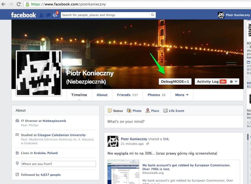Open the Facebook logo home link
Image resolution: width=251 pixels, height=184 pixels.
[23, 15]
